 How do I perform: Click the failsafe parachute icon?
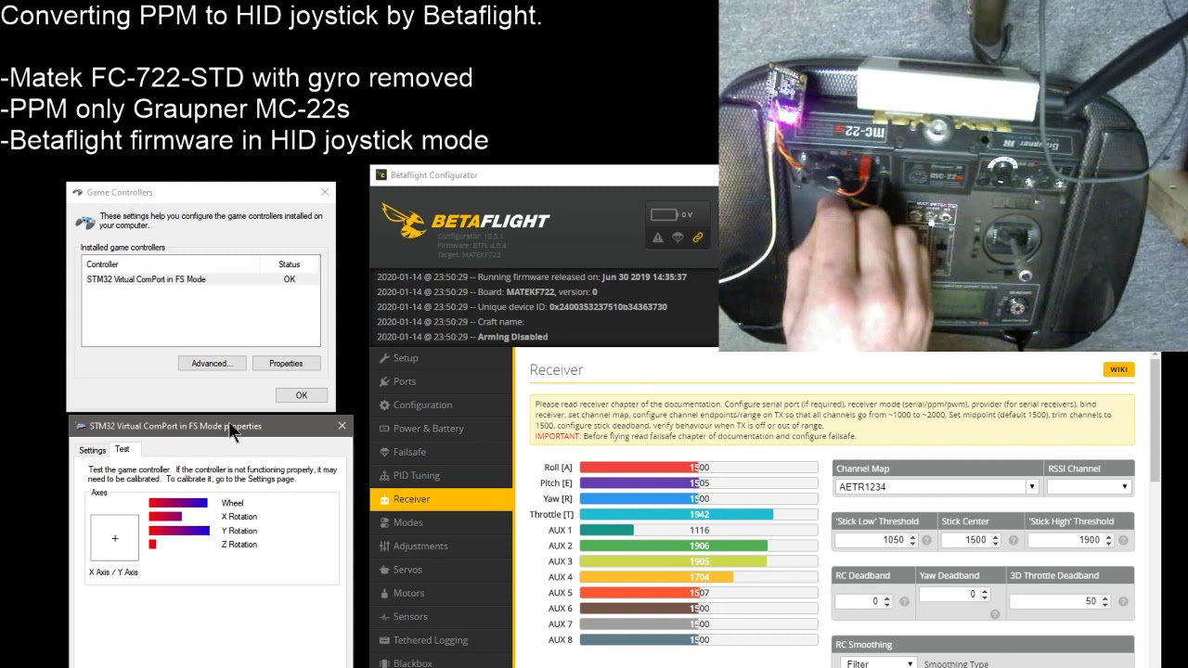point(678,238)
